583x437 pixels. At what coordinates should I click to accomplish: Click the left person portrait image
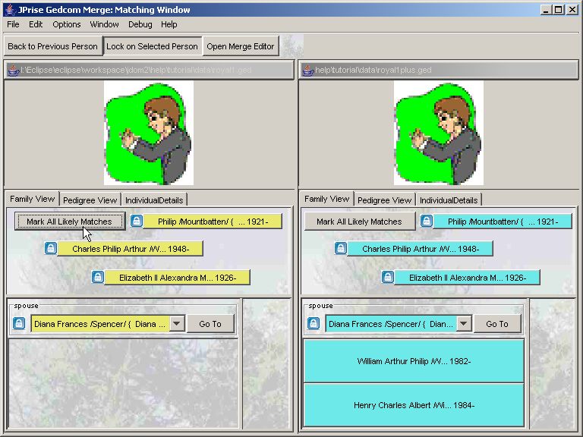click(x=149, y=133)
